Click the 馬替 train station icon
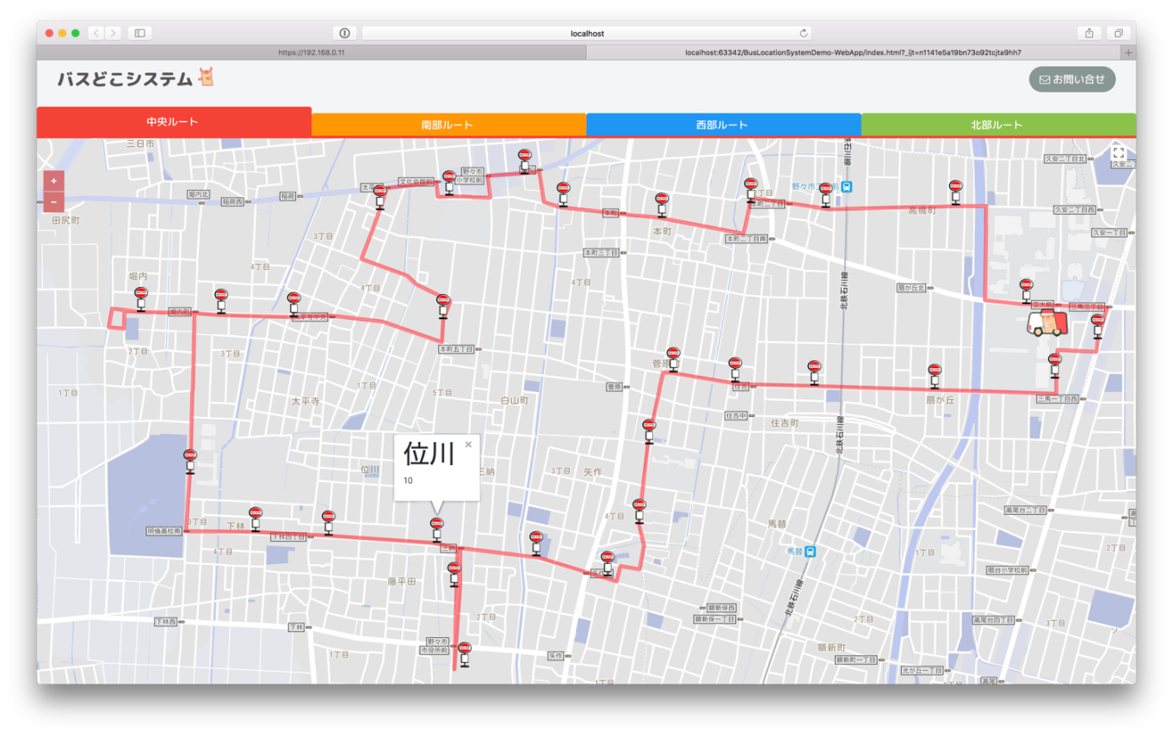 pos(810,551)
